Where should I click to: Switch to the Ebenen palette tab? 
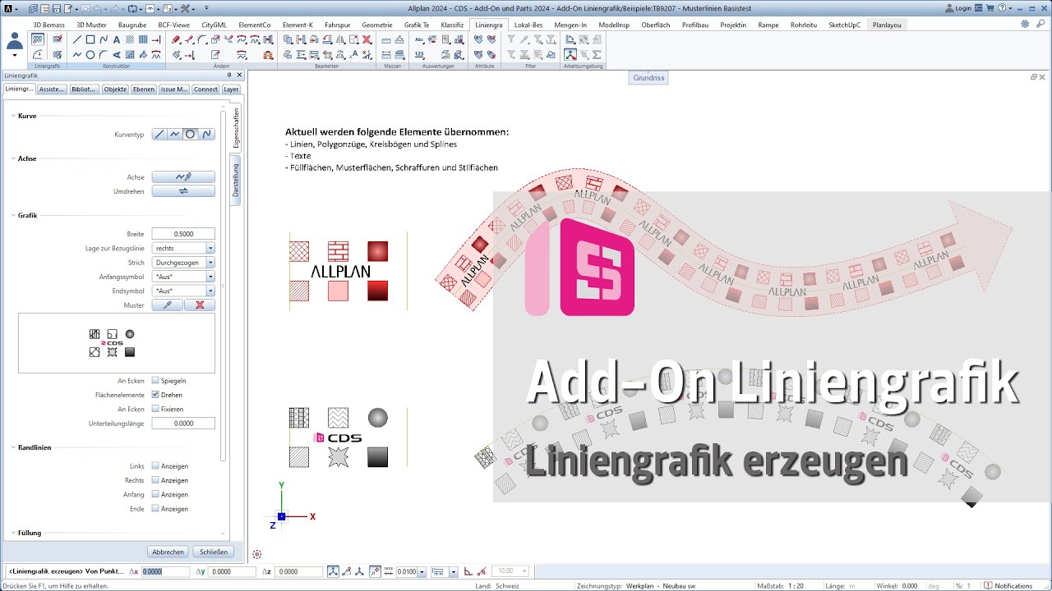point(144,89)
